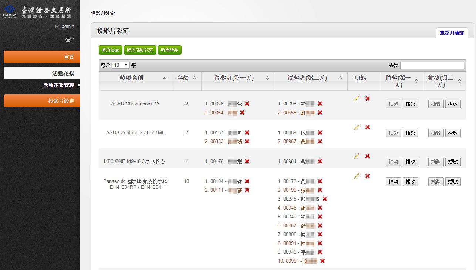Viewport: 476px width, 270px height.
Task: Remove first-day winner 00104
Action: point(247,181)
